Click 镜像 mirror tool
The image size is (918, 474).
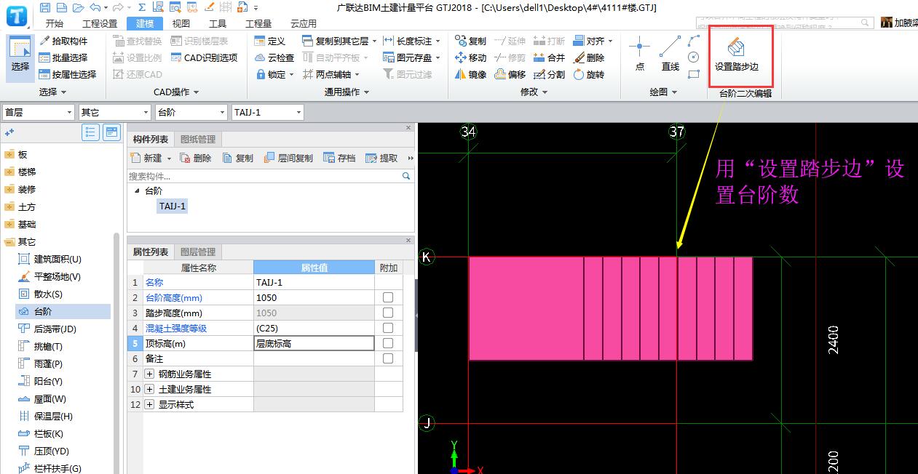tap(470, 74)
